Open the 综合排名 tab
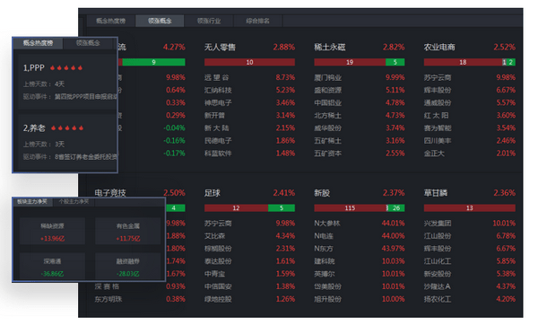The image size is (538, 334). click(257, 21)
